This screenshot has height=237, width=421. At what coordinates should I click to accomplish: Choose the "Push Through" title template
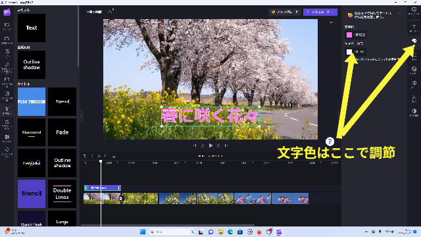(x=32, y=101)
